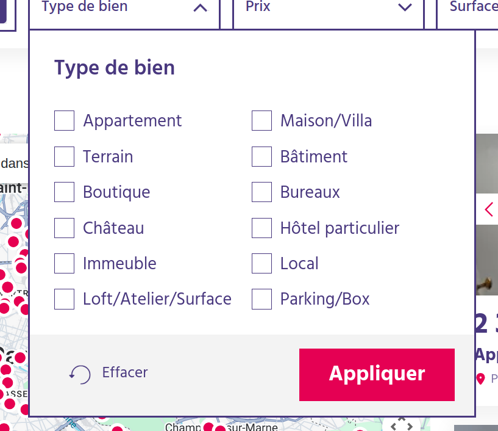Tick the Appartement checkbox

pos(64,121)
